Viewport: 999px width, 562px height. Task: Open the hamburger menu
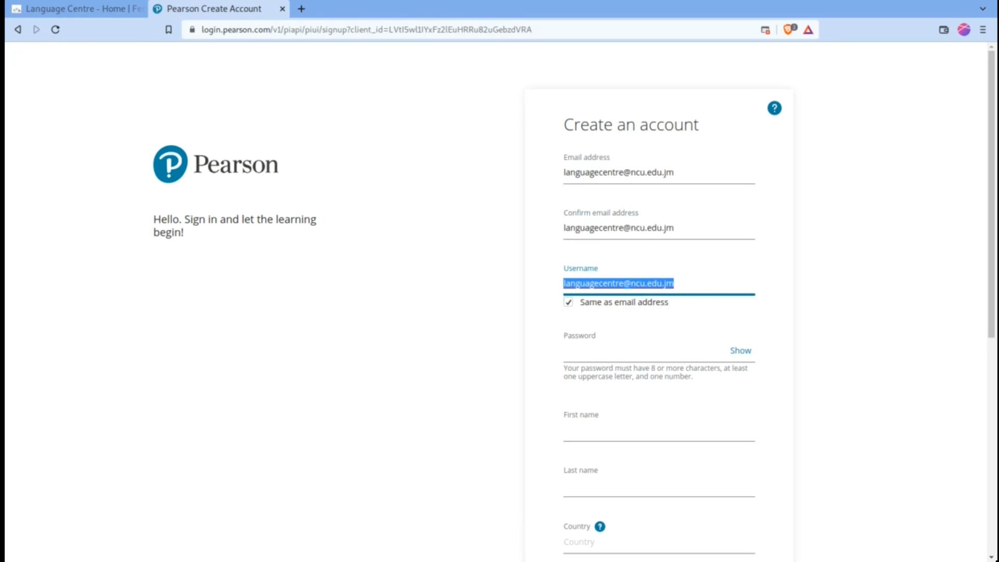click(983, 30)
